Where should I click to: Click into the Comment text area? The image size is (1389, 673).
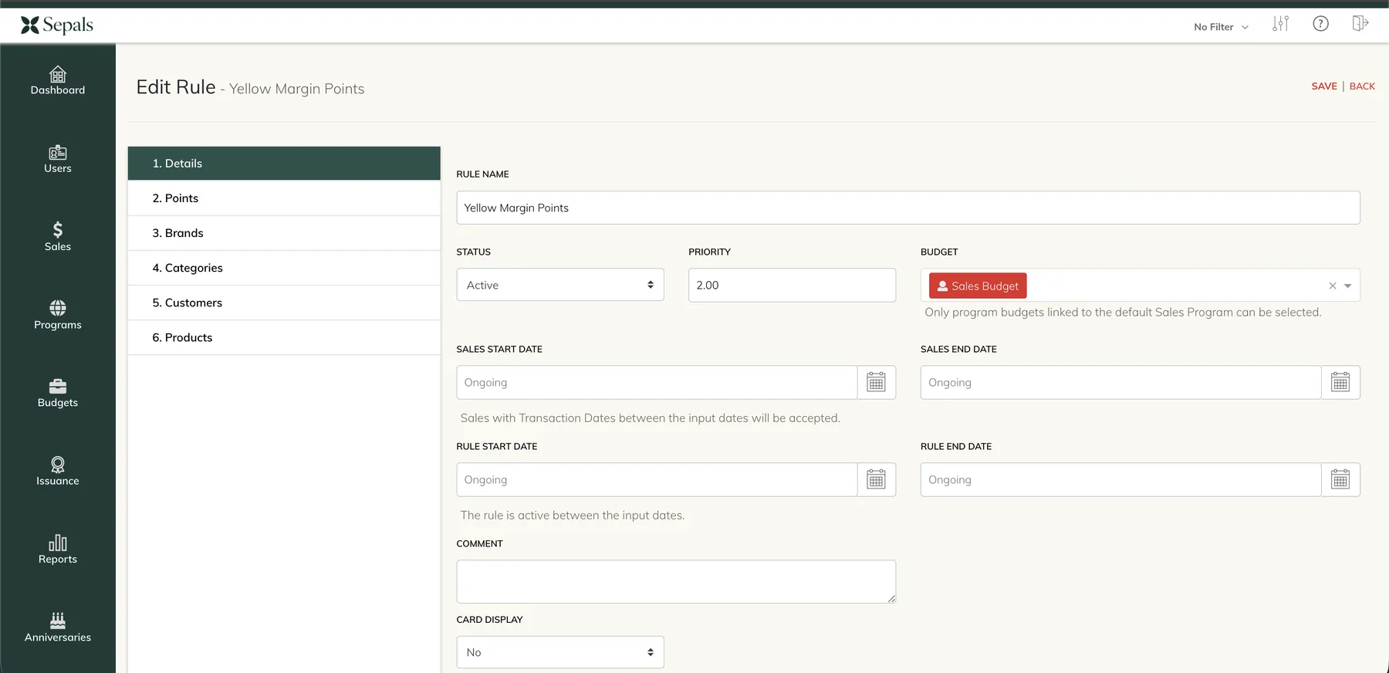click(676, 581)
